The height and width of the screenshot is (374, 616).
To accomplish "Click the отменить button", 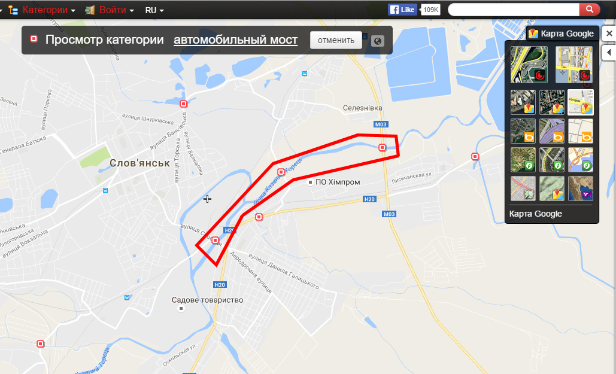I will click(x=336, y=40).
